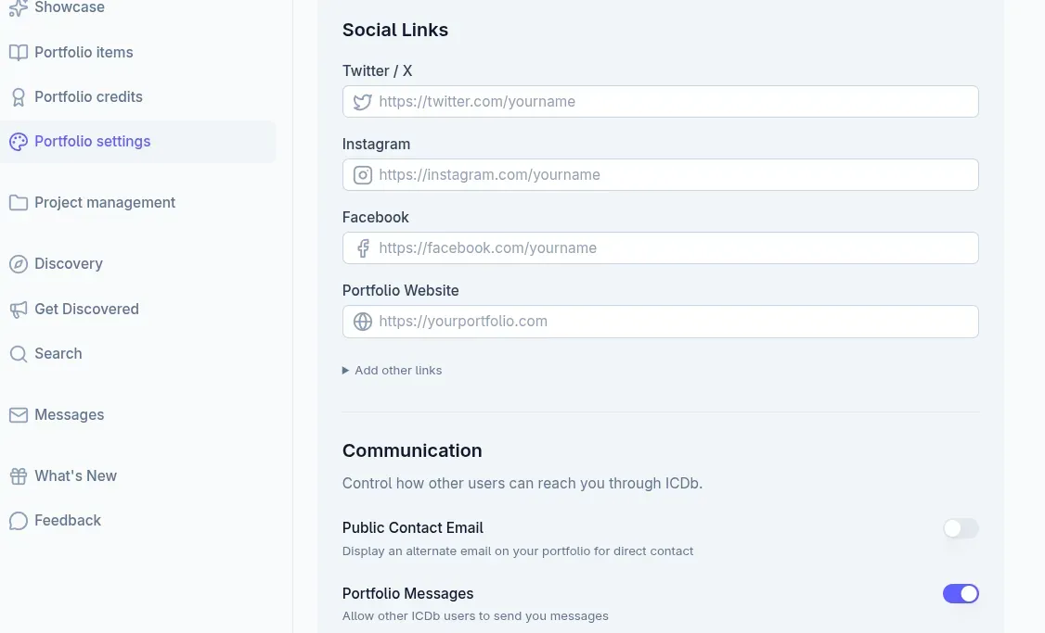This screenshot has height=633, width=1045.
Task: Click the Project management folder icon
Action: click(19, 202)
